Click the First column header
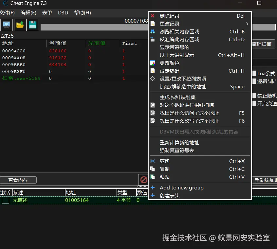This screenshot has width=277, height=249. tap(134, 43)
